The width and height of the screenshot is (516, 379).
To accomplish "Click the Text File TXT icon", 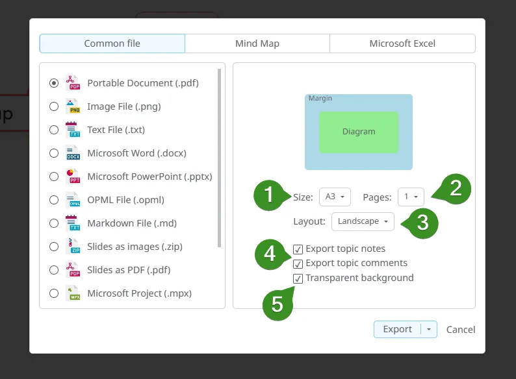I will (72, 130).
